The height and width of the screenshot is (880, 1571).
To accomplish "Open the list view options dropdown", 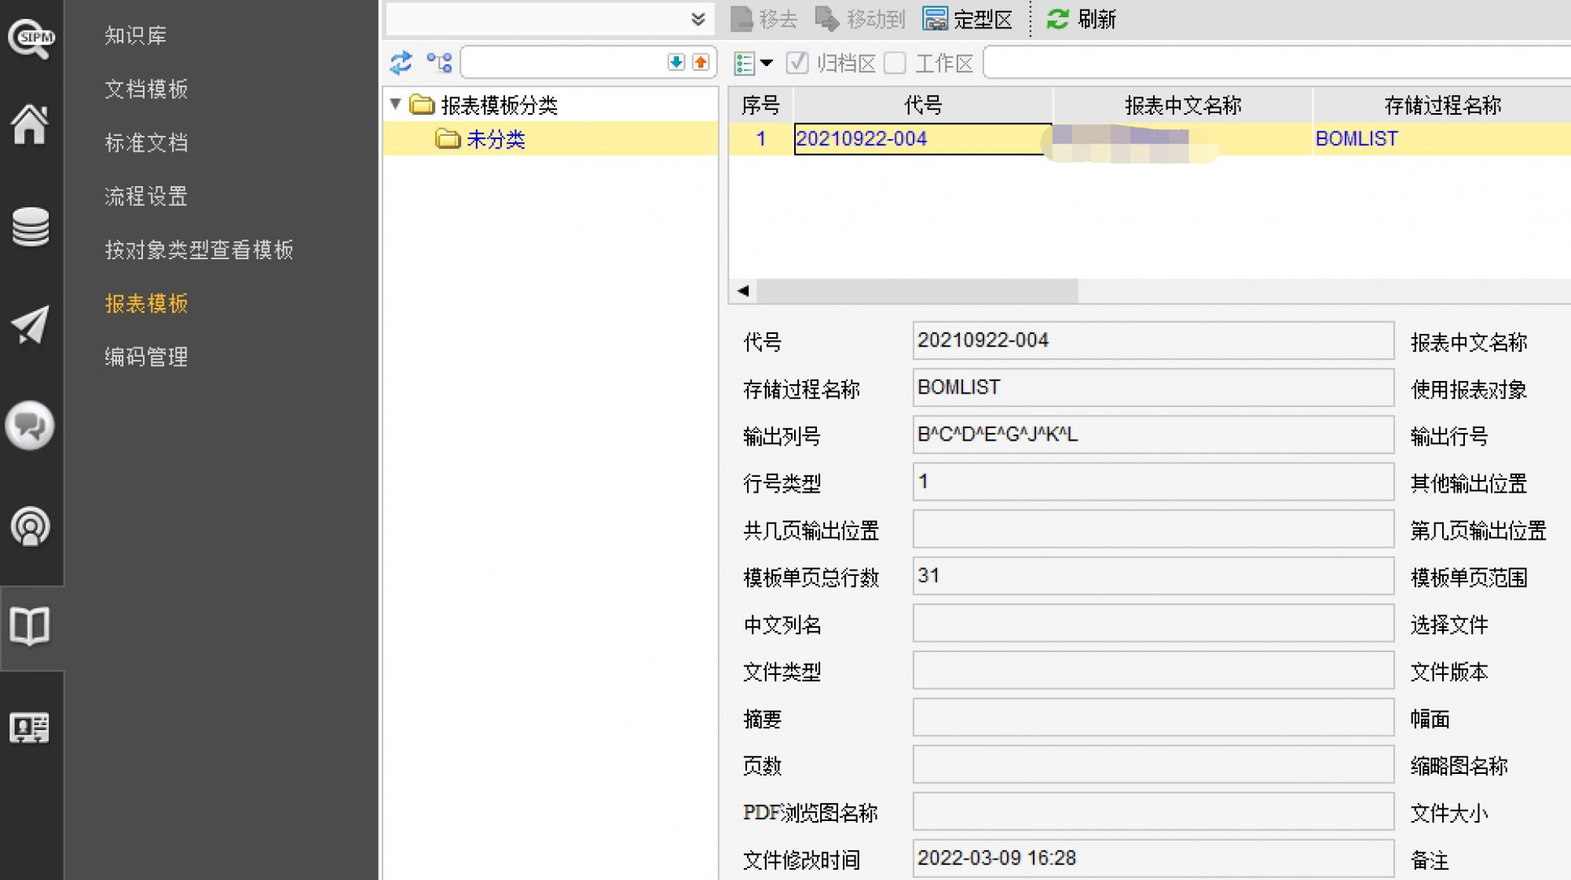I will [x=753, y=63].
